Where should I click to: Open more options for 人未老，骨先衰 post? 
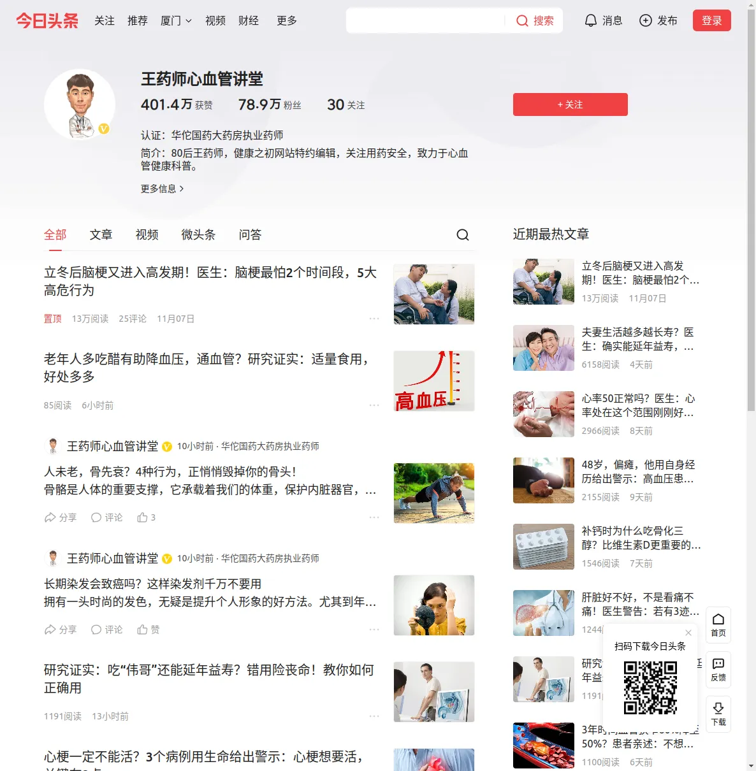tap(374, 517)
